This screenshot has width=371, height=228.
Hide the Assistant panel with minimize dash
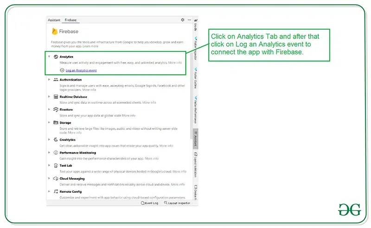coord(189,20)
